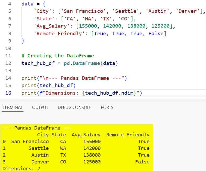Click False in terminal output Denver row
Screen dimensions: 206x171
tap(142, 162)
